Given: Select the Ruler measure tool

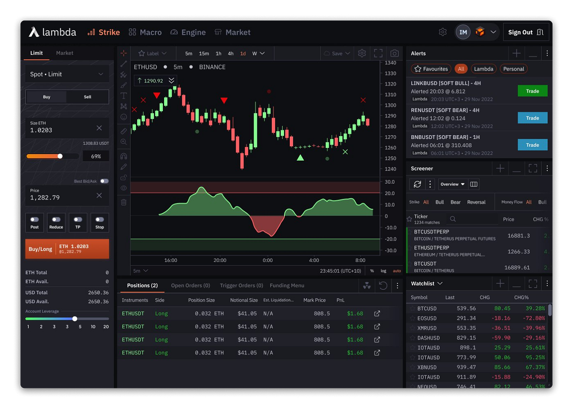Looking at the screenshot, I should click(124, 130).
